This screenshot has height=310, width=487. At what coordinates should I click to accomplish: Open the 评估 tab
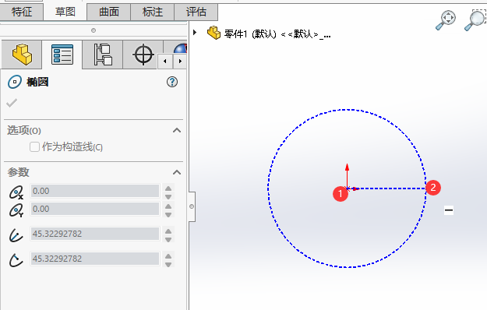click(x=196, y=12)
